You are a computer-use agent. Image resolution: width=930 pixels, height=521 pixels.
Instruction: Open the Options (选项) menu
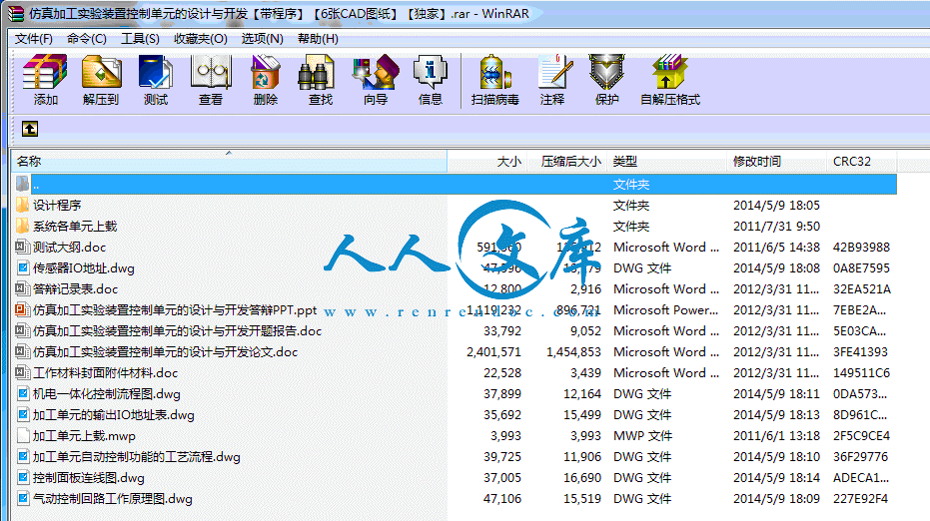262,39
